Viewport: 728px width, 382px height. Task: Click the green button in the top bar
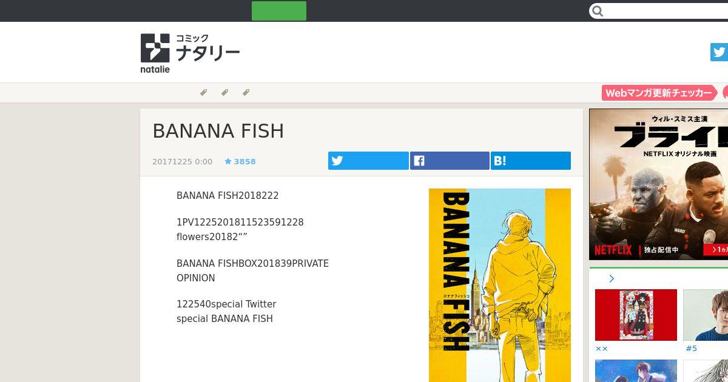[x=279, y=11]
